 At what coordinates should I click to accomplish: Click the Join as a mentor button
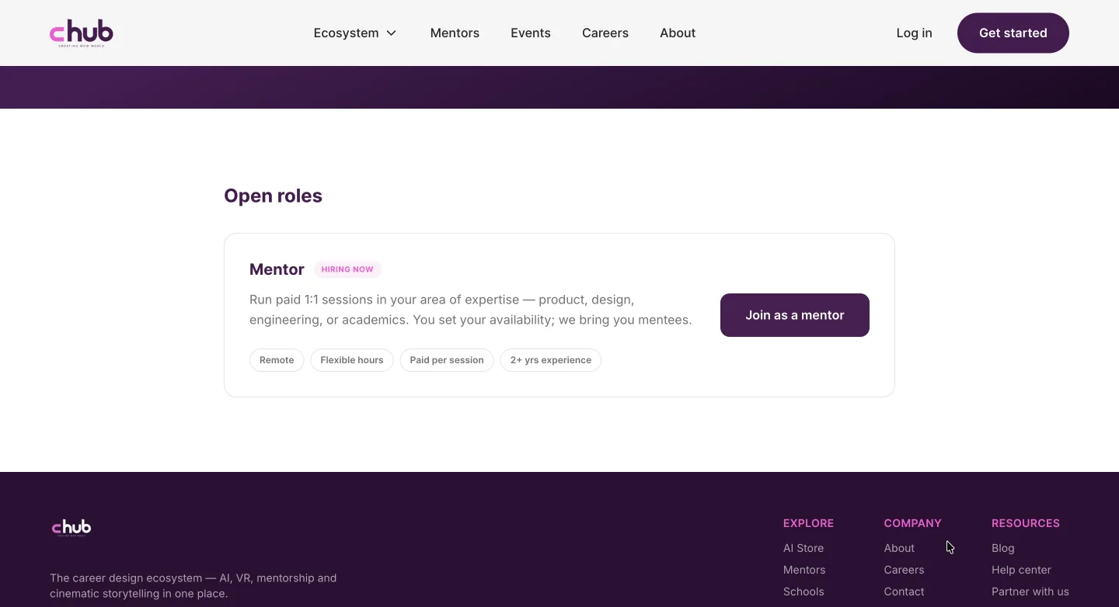(x=795, y=315)
